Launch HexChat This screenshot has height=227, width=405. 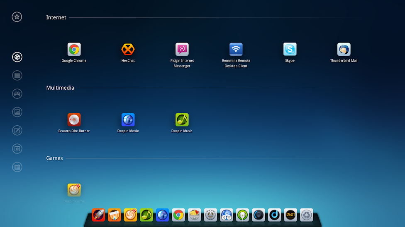pyautogui.click(x=128, y=50)
